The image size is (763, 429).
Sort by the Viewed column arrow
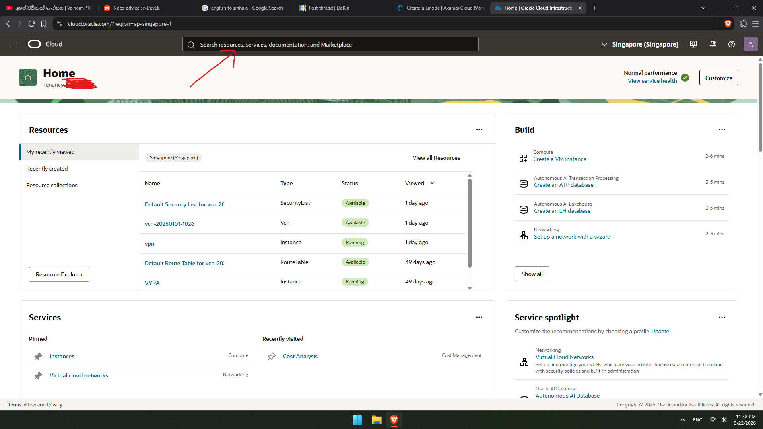click(x=432, y=183)
